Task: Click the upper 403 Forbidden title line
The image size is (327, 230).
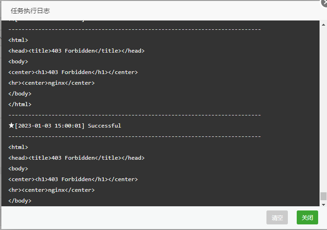Action: 76,51
